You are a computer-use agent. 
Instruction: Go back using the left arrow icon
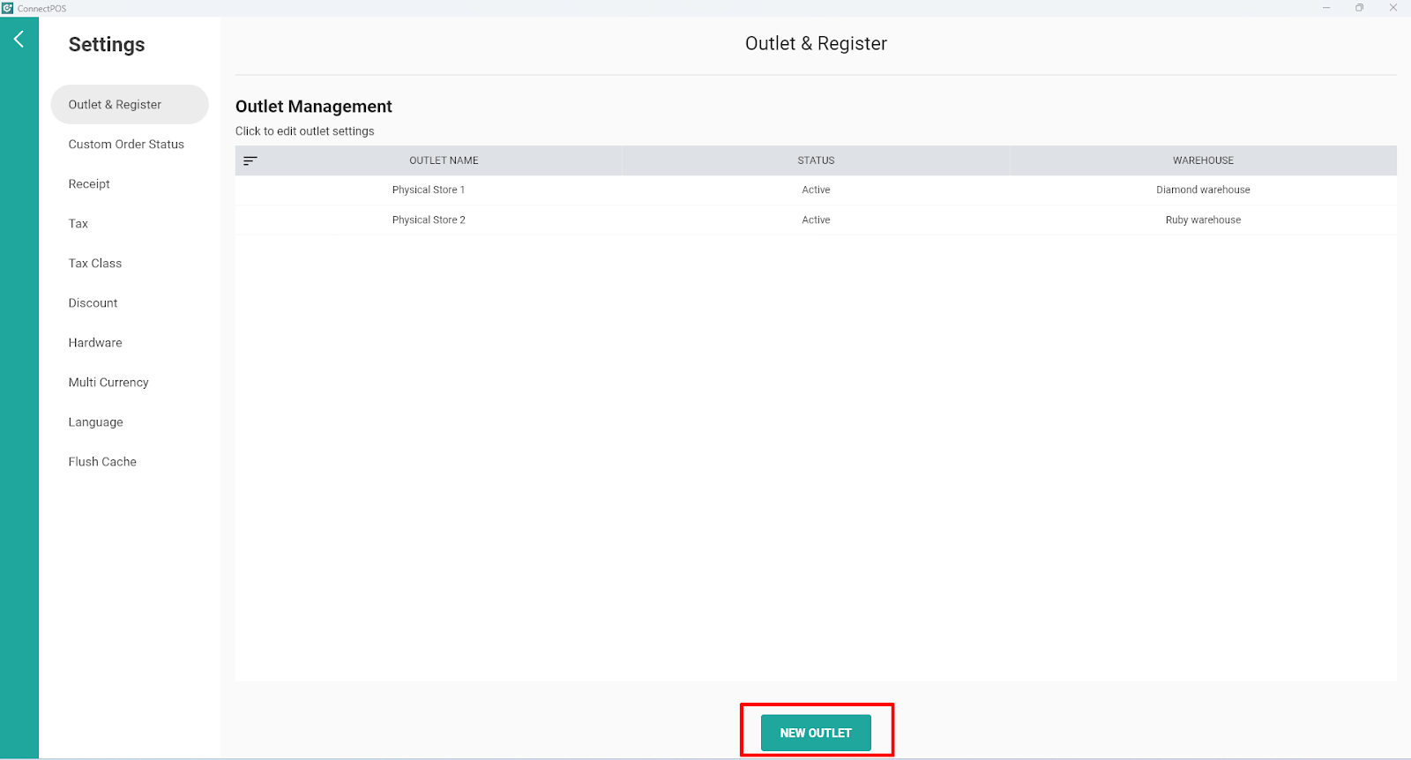19,39
